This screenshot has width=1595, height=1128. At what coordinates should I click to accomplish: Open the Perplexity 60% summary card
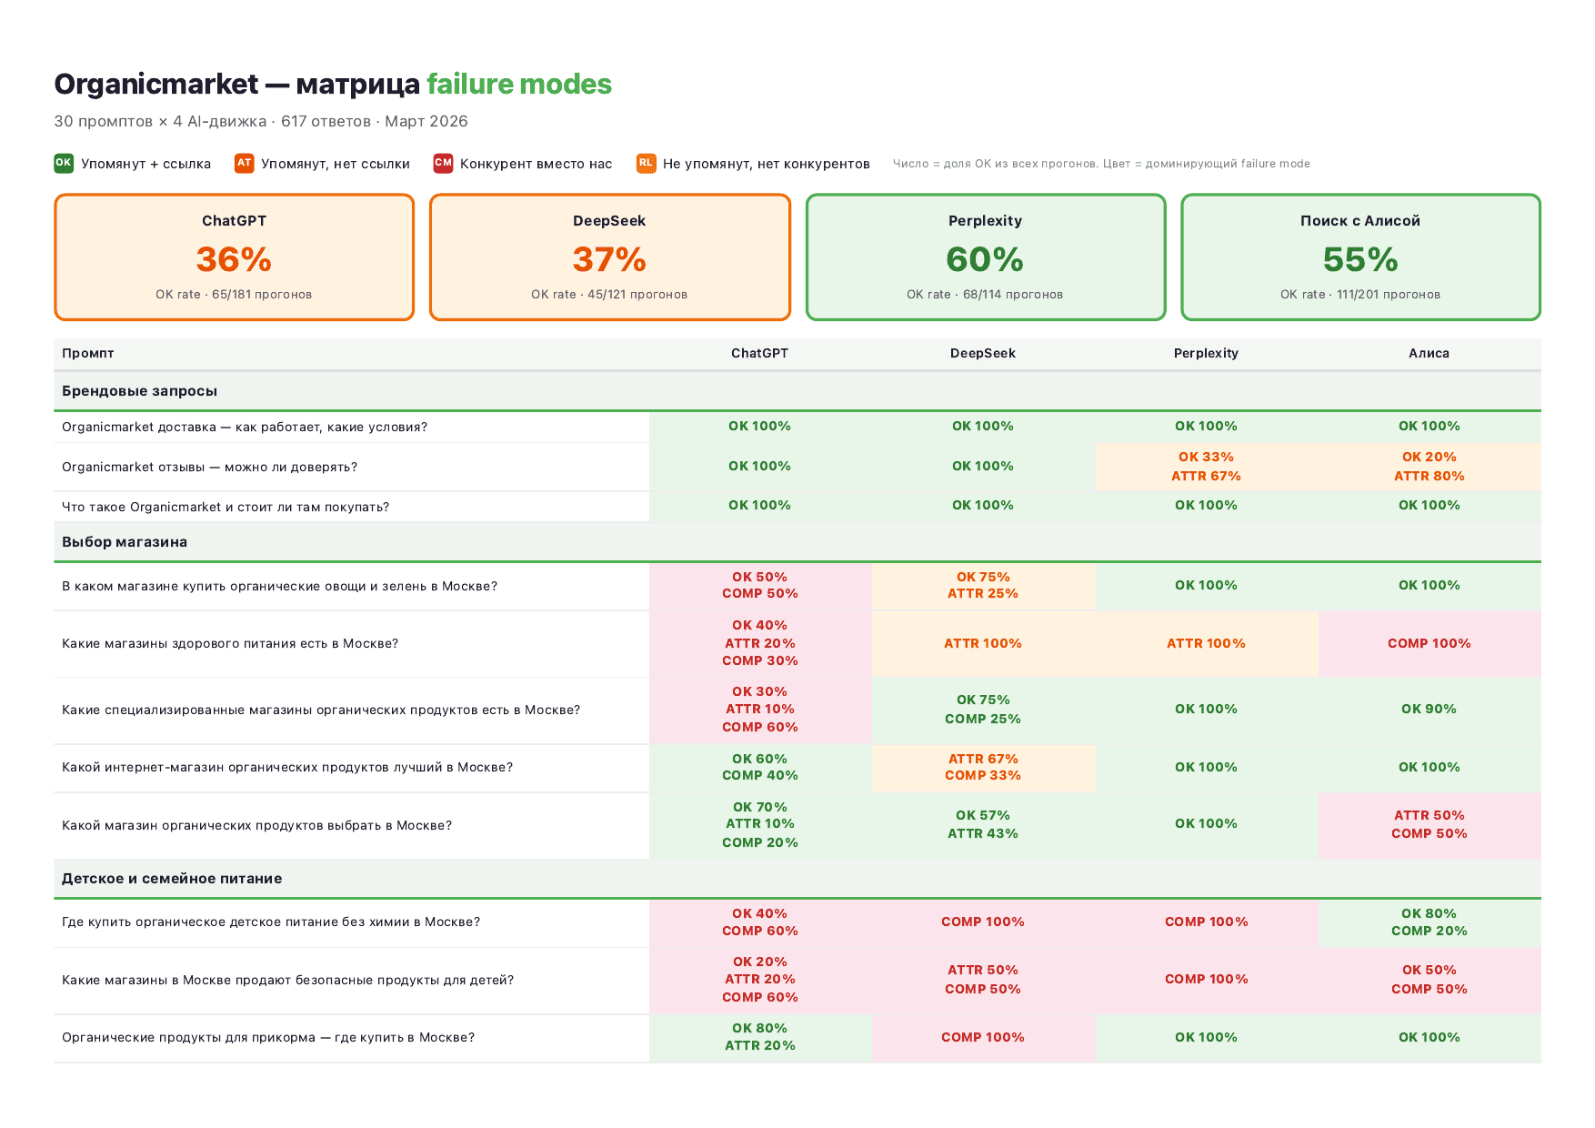[985, 257]
